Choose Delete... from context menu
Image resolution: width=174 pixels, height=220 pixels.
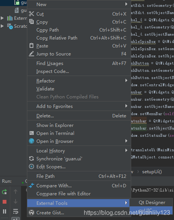[x=79, y=116]
